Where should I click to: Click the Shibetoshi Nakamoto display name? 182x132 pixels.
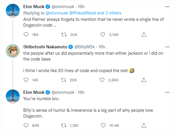coord(45,47)
